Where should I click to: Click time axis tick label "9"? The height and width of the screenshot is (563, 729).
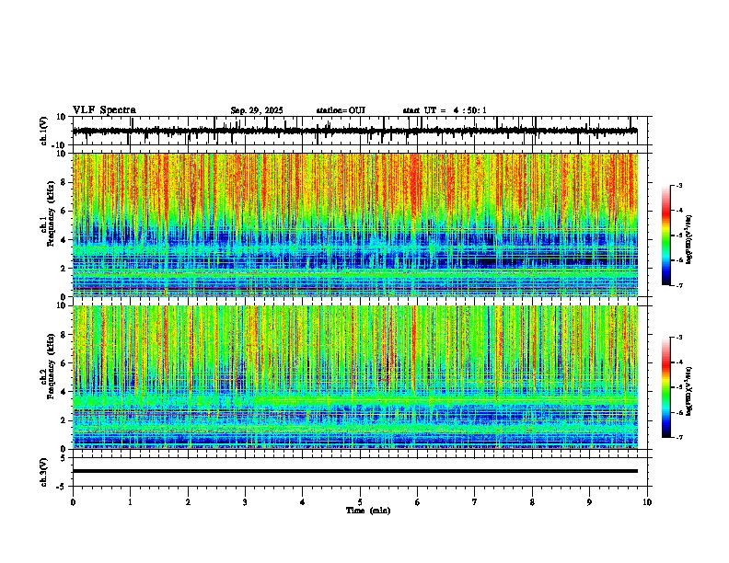pyautogui.click(x=589, y=502)
